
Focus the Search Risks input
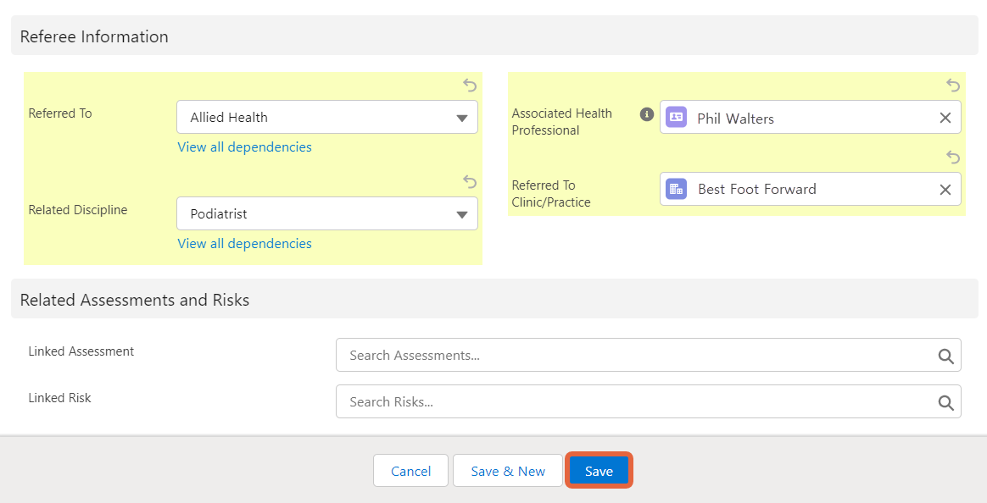pos(649,401)
